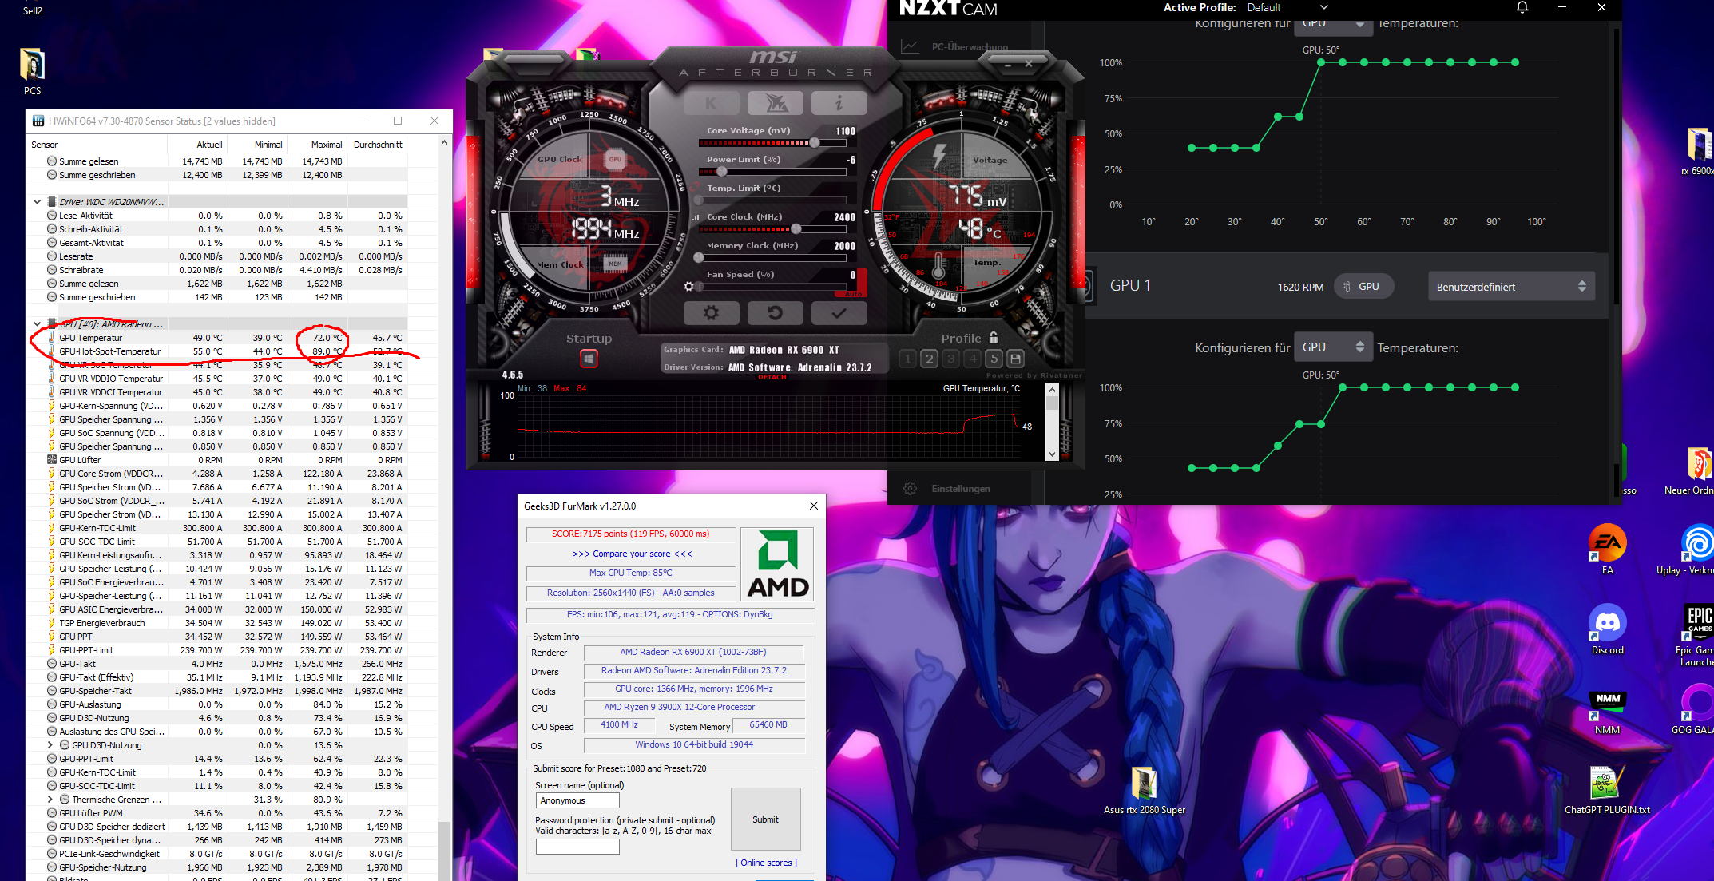Screen dimensions: 1714x881
Task: Click the Core Voltage slider handle
Action: point(814,143)
